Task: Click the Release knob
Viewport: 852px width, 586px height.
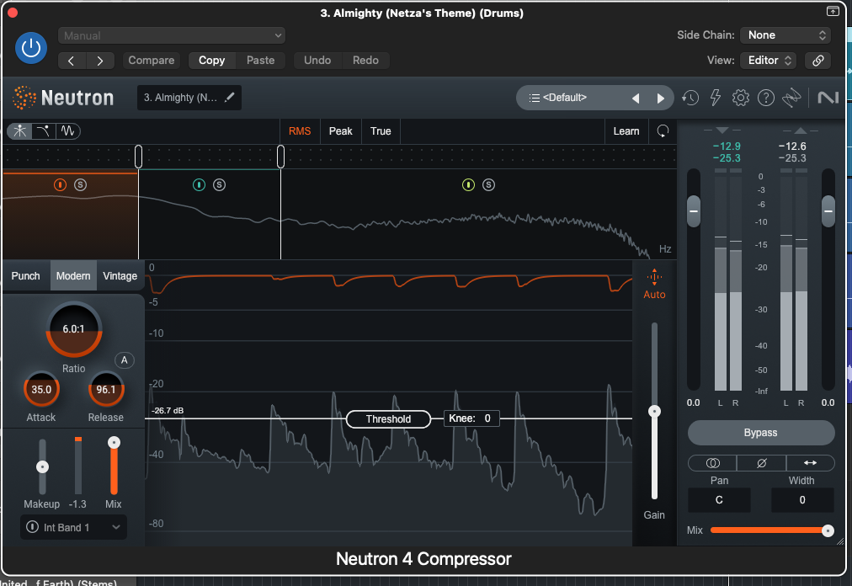Action: [x=106, y=389]
